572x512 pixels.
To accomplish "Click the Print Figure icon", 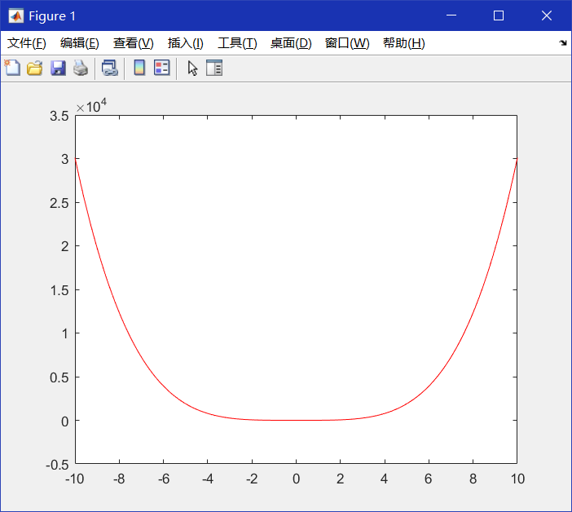I will 81,68.
